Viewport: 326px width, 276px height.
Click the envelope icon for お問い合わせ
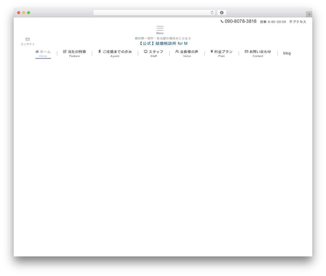(247, 51)
